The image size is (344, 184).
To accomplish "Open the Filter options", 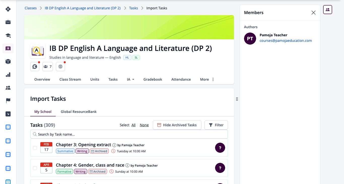I will (216, 125).
